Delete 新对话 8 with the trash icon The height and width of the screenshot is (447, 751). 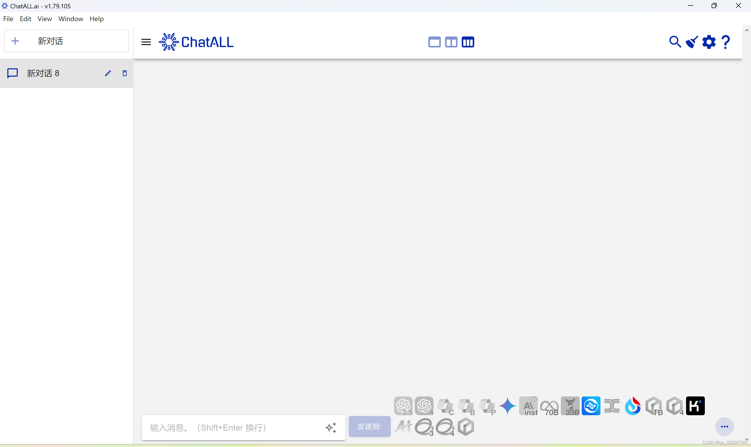pos(124,73)
